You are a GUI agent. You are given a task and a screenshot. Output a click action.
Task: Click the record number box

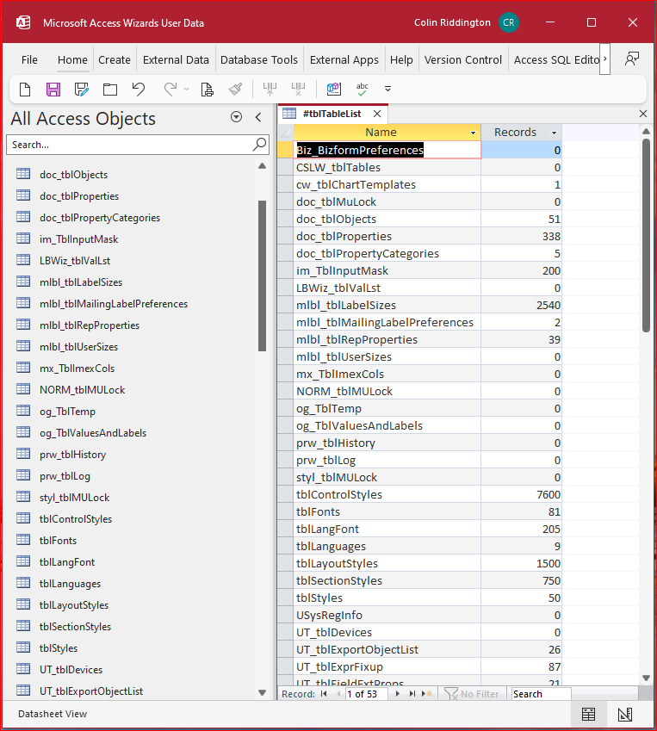pyautogui.click(x=366, y=694)
